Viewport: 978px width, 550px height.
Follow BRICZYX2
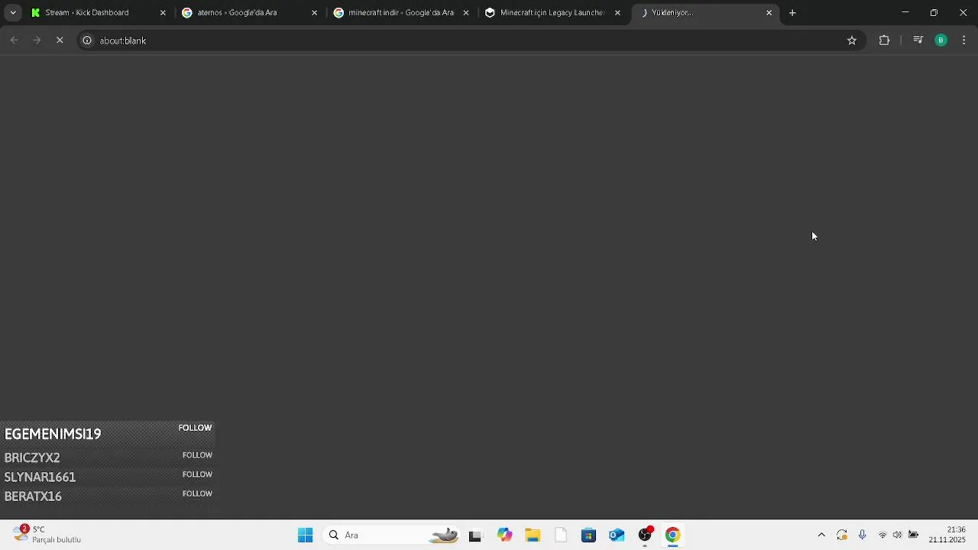pyautogui.click(x=197, y=455)
